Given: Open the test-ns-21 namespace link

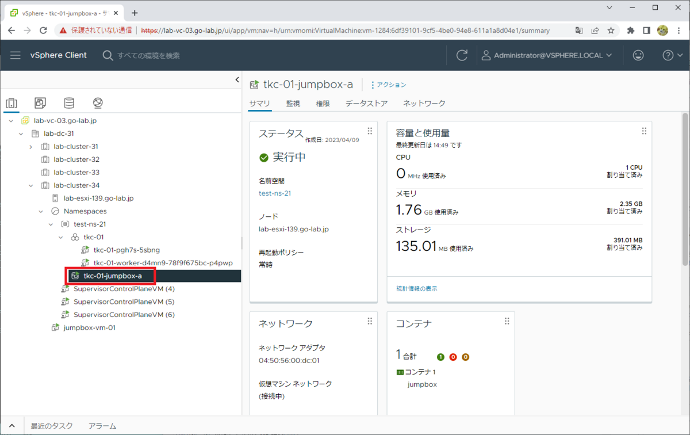Looking at the screenshot, I should pyautogui.click(x=275, y=193).
